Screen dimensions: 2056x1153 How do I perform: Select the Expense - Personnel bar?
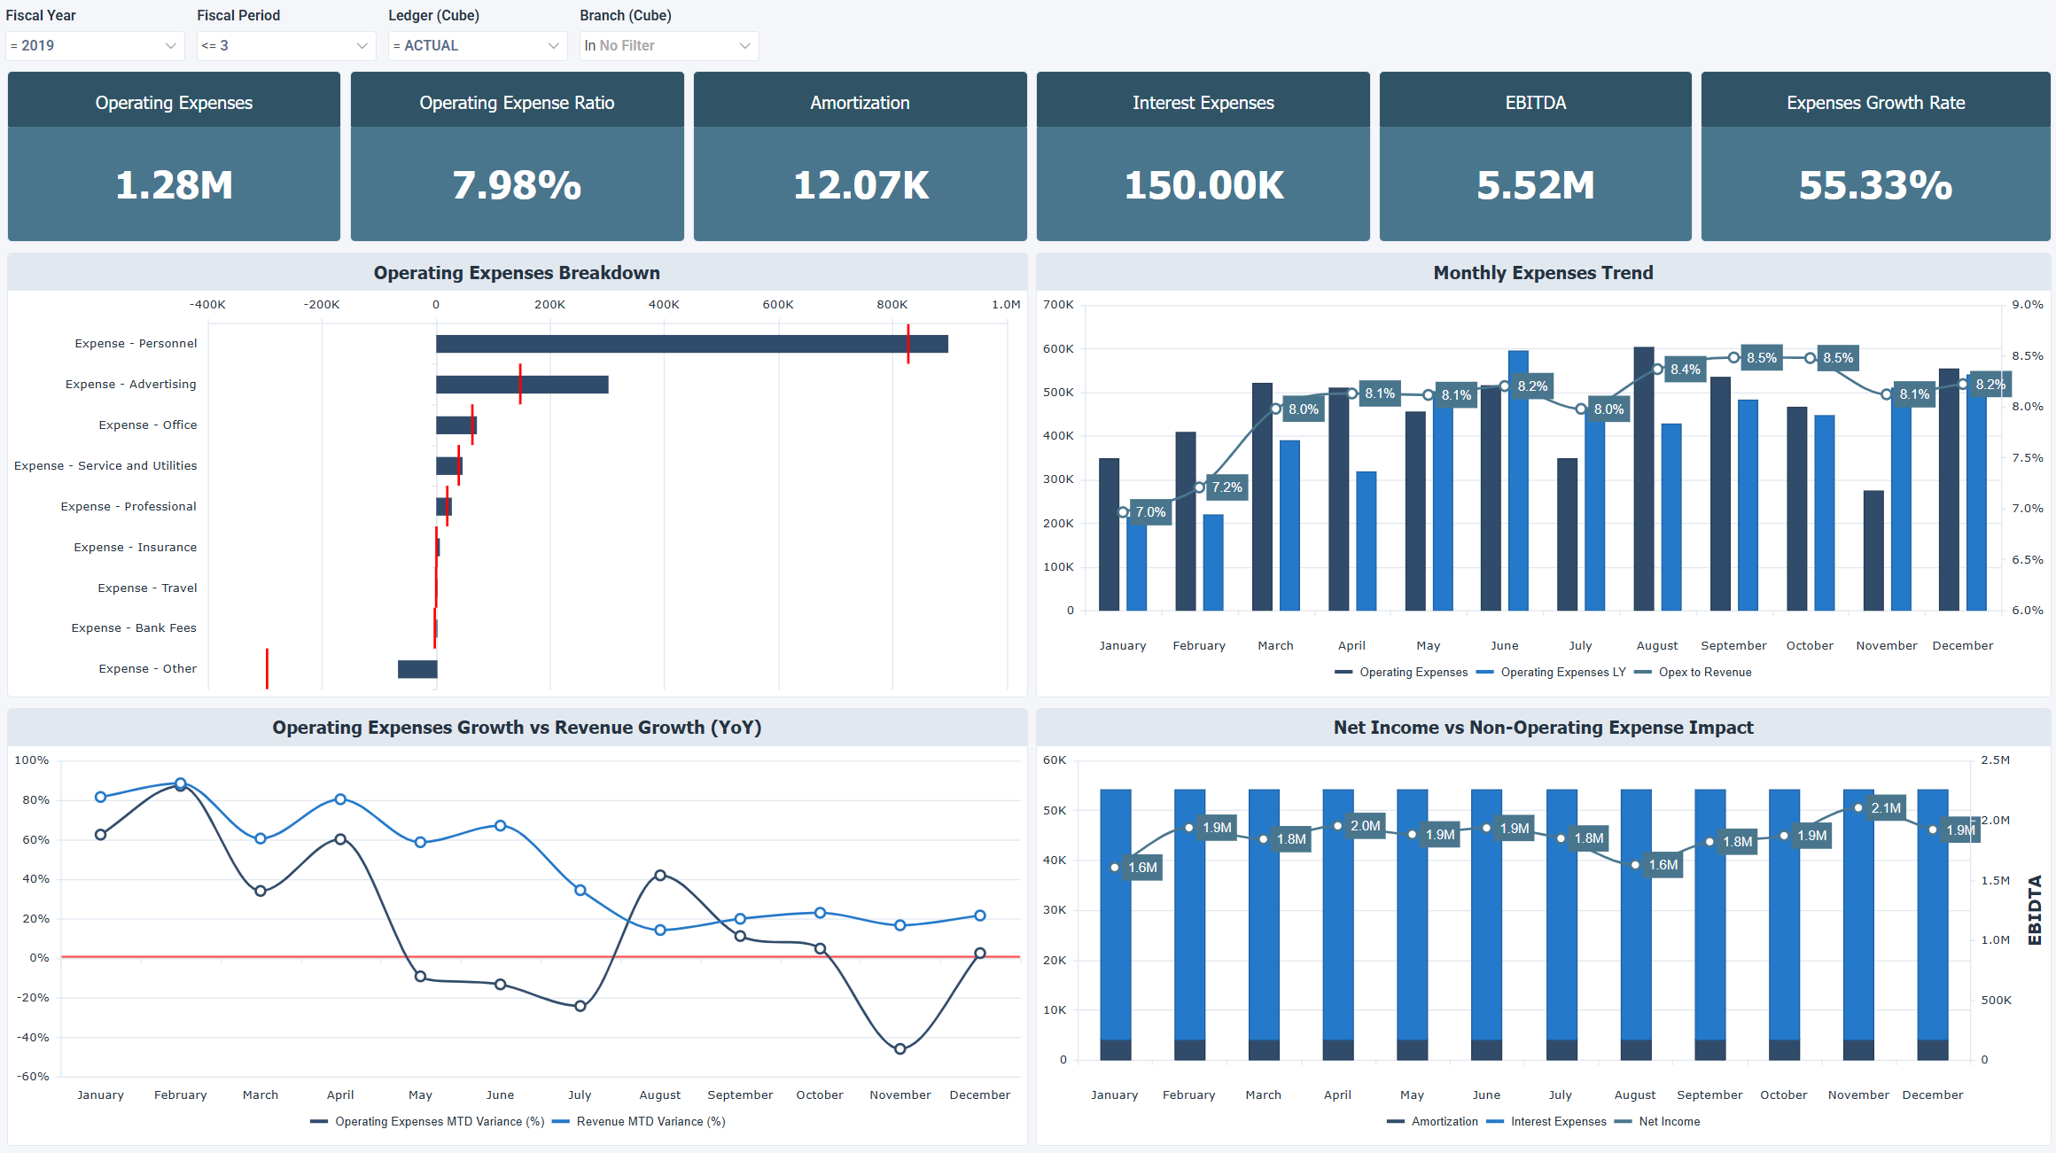click(691, 343)
